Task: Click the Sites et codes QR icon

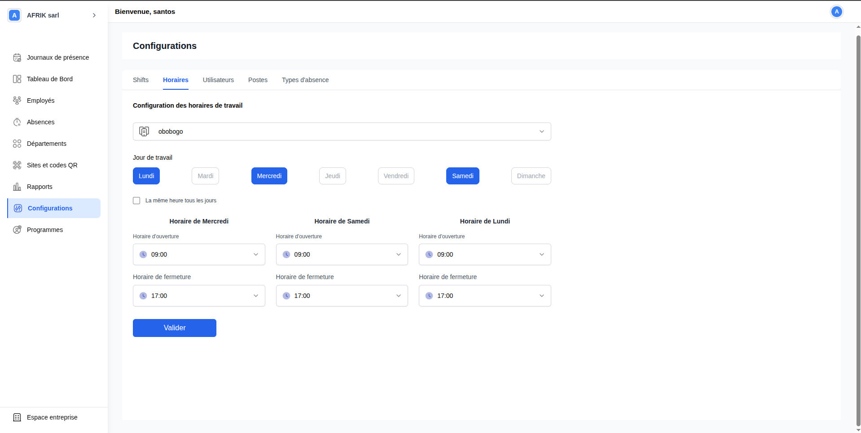Action: click(17, 165)
